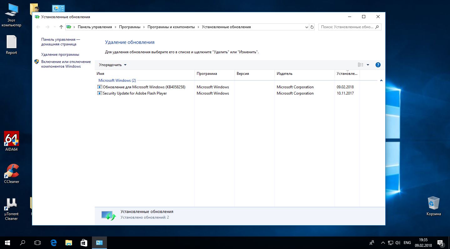Select the µTorrent Cleaner desktop shortcut

coord(11,209)
